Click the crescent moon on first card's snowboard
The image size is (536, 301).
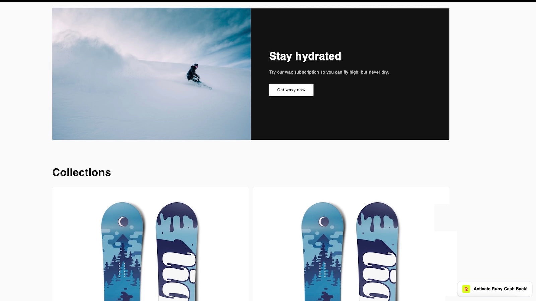pos(123,221)
